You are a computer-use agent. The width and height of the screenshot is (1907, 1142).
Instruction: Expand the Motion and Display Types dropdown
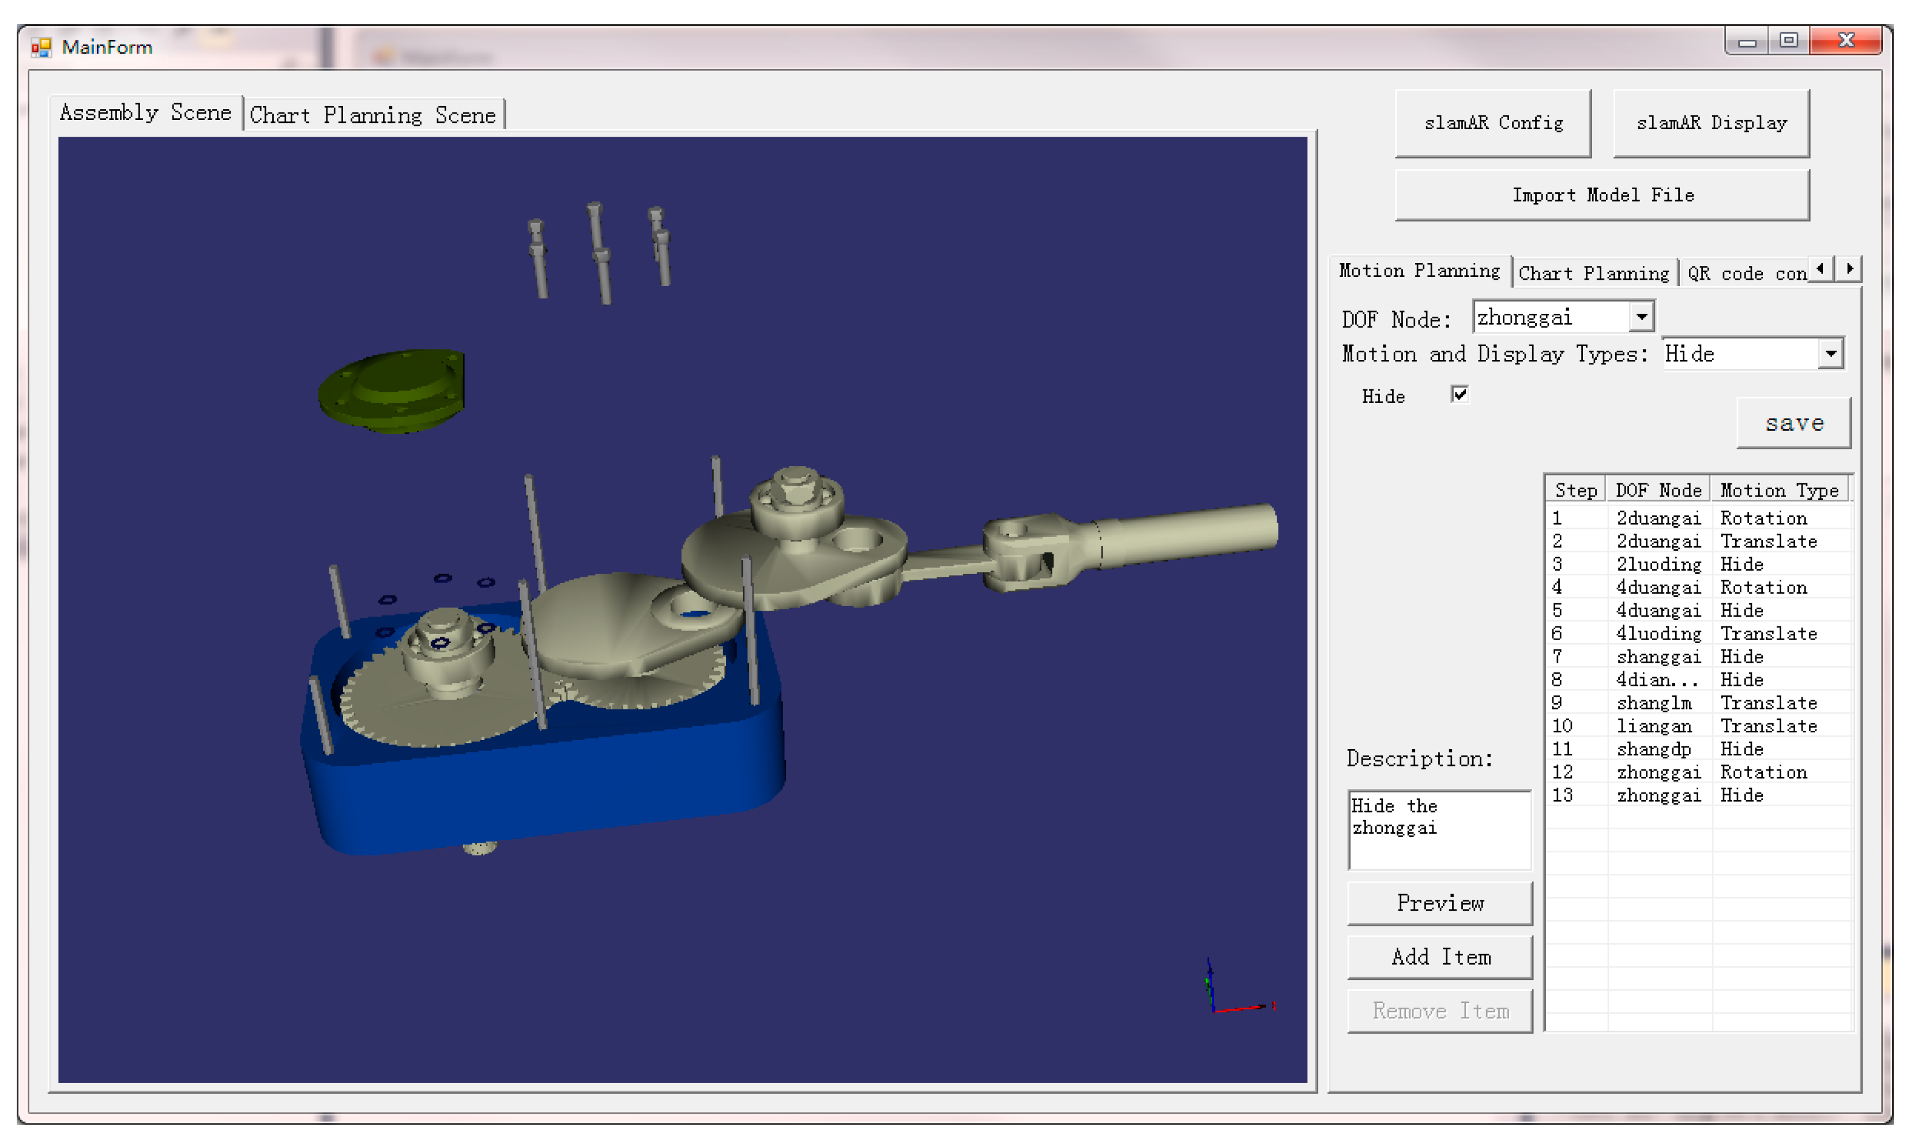tap(1831, 354)
